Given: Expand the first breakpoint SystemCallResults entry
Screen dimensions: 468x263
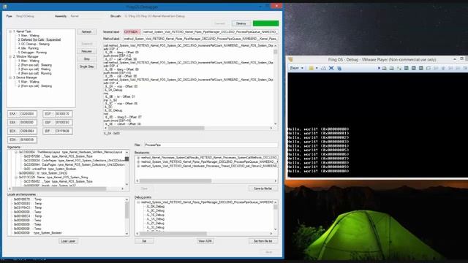Looking at the screenshot, I should pos(138,158).
